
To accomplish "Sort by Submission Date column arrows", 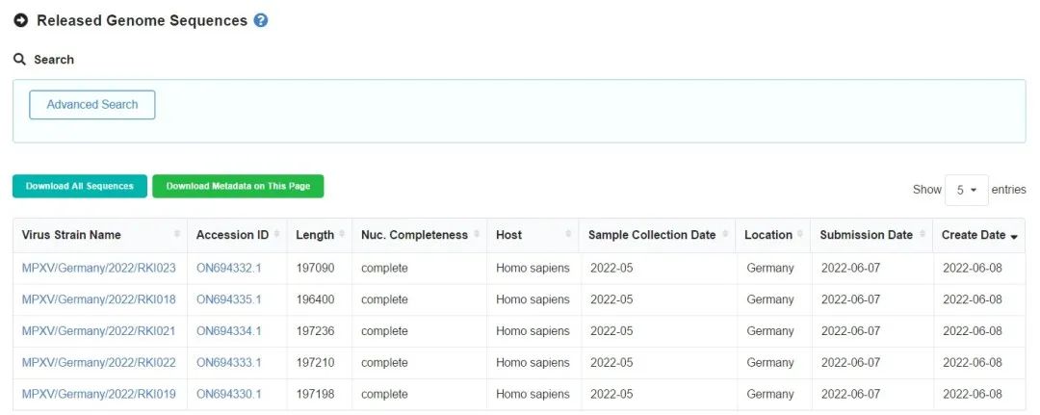I will click(x=922, y=235).
